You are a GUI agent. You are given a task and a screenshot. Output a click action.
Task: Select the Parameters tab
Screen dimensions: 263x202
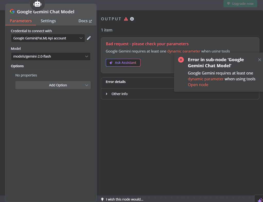click(21, 21)
